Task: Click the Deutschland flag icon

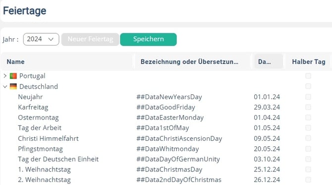Action: pos(13,86)
